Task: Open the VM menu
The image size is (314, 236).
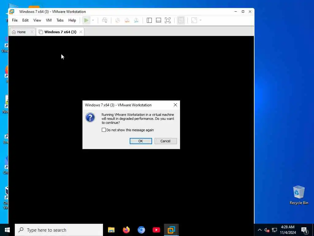Action: [49, 20]
